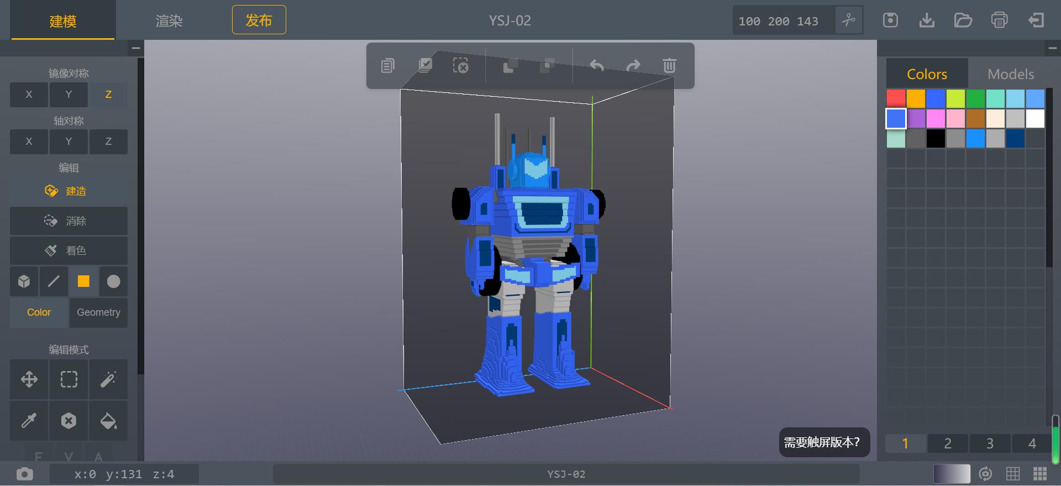Select the paint bucket fill tool
This screenshot has width=1061, height=486.
point(108,421)
